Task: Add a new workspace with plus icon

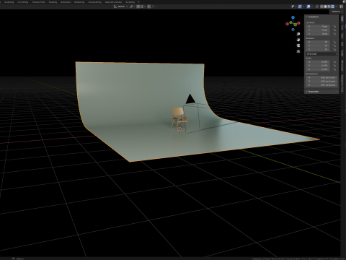Action: 138,2
